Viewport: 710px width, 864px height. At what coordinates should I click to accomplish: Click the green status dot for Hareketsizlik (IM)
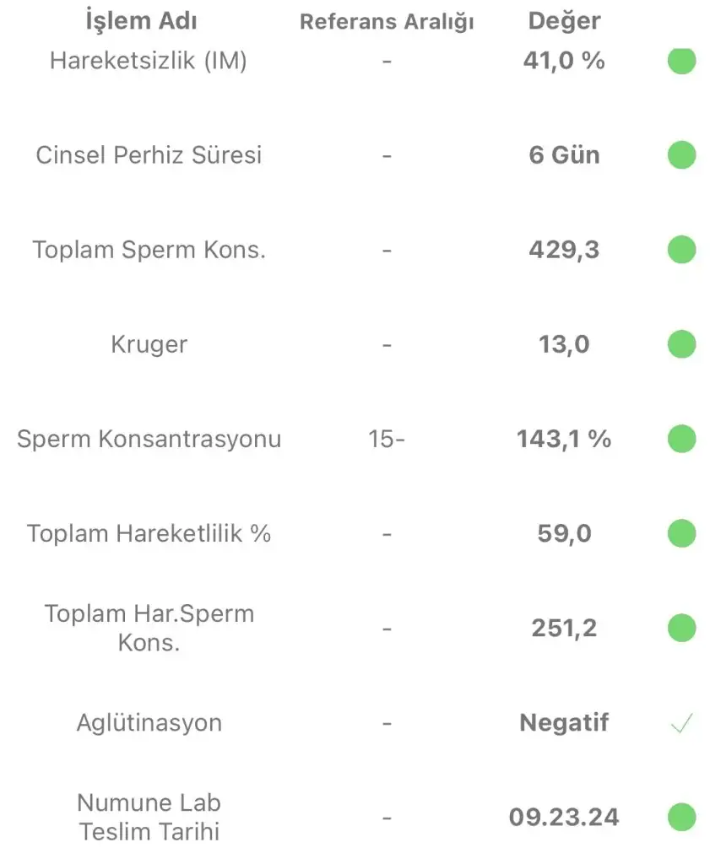681,61
